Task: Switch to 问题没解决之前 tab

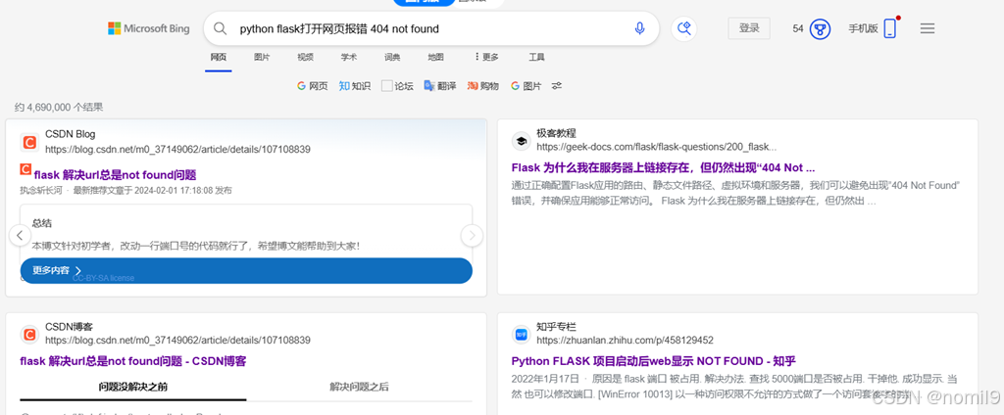Action: click(x=133, y=387)
